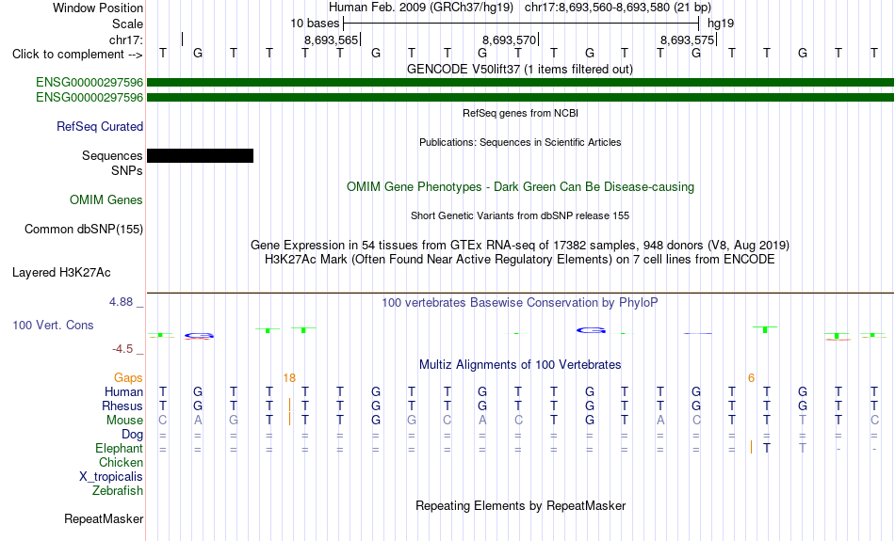Viewport: 895px width, 541px height.
Task: Select the RepeatMasker track label
Action: (104, 518)
